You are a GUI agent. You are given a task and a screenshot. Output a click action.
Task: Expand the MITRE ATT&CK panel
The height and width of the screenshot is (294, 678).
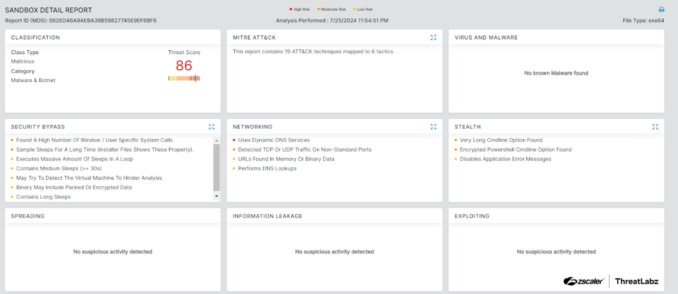(x=433, y=38)
